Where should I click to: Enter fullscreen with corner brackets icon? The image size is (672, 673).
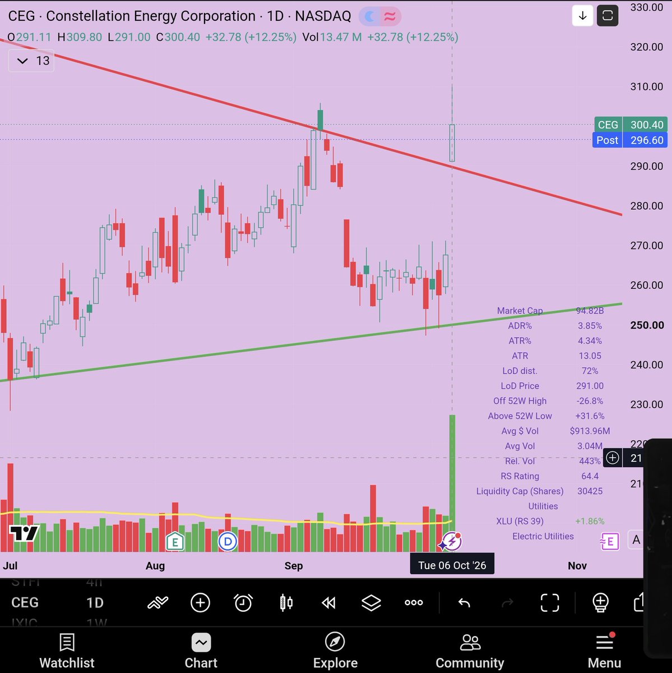coord(550,603)
